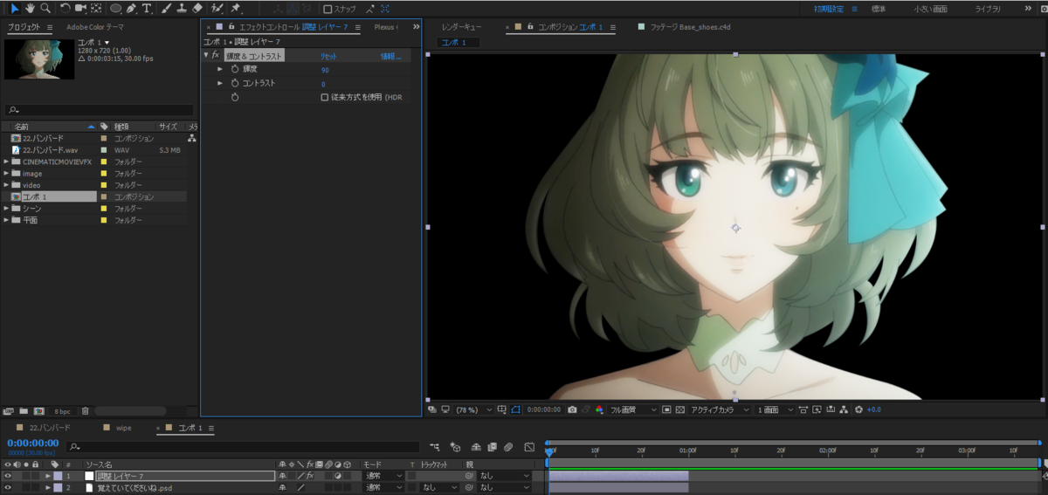The width and height of the screenshot is (1048, 495).
Task: Click the layer 1 label color swatch
Action: (x=58, y=476)
